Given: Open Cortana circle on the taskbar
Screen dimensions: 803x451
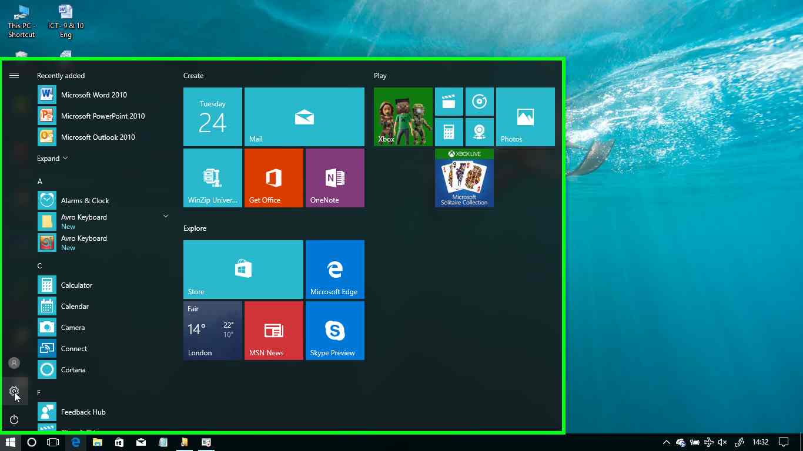Looking at the screenshot, I should tap(32, 442).
